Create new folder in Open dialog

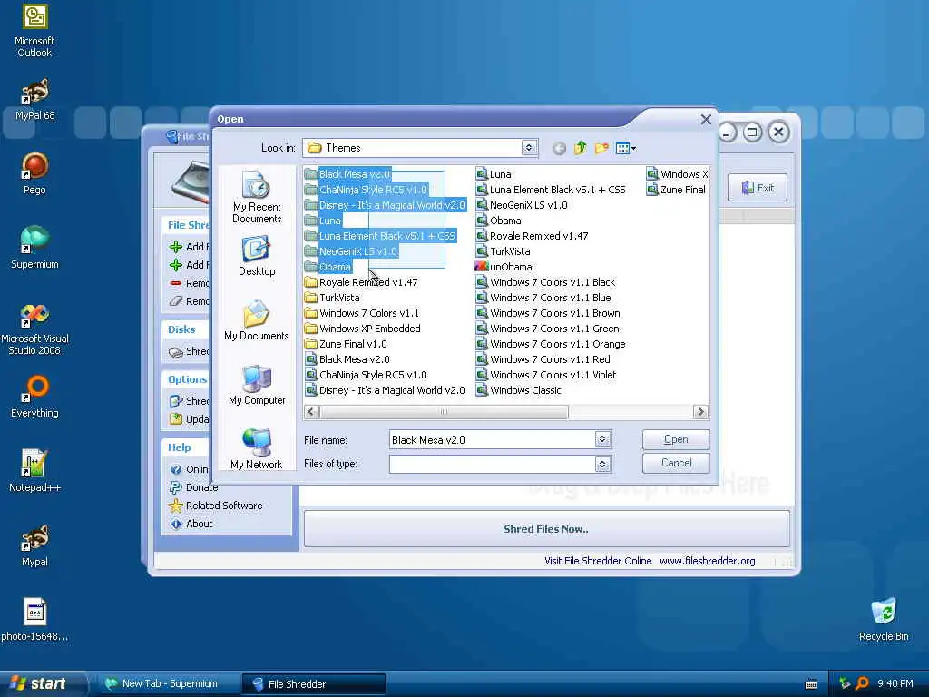tap(601, 148)
